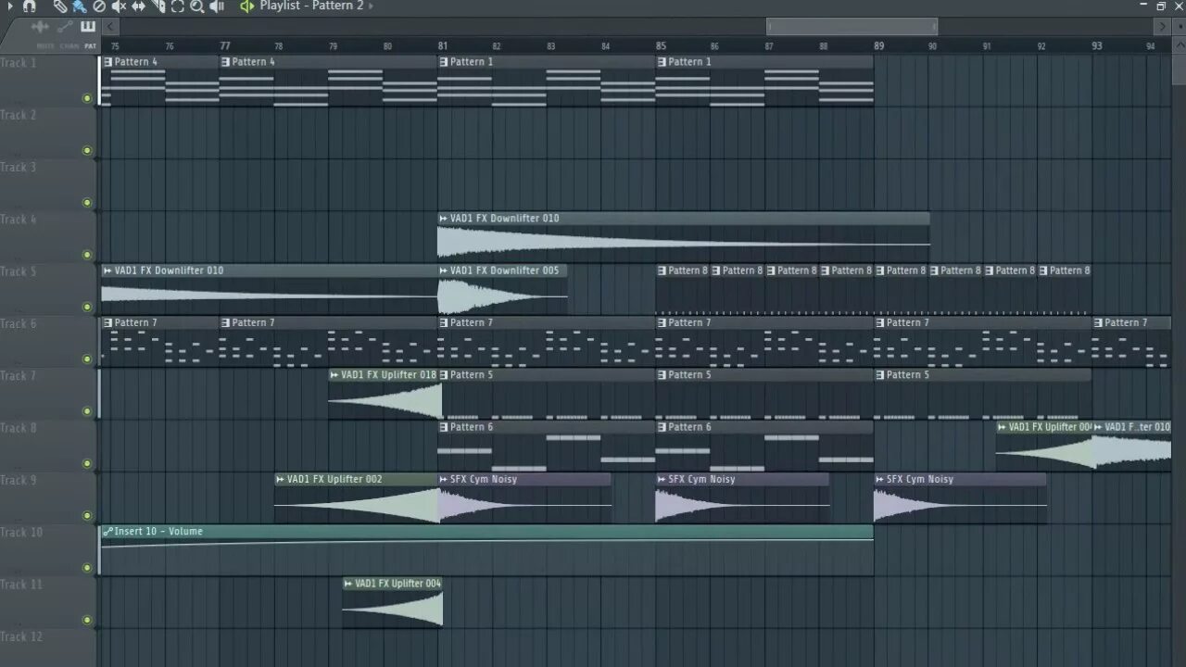
Task: Select the SFX Cym Noisy clip at bar 85
Action: (742, 498)
